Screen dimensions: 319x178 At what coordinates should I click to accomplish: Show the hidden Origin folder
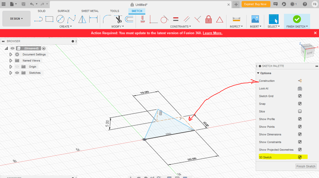[x=17, y=67]
